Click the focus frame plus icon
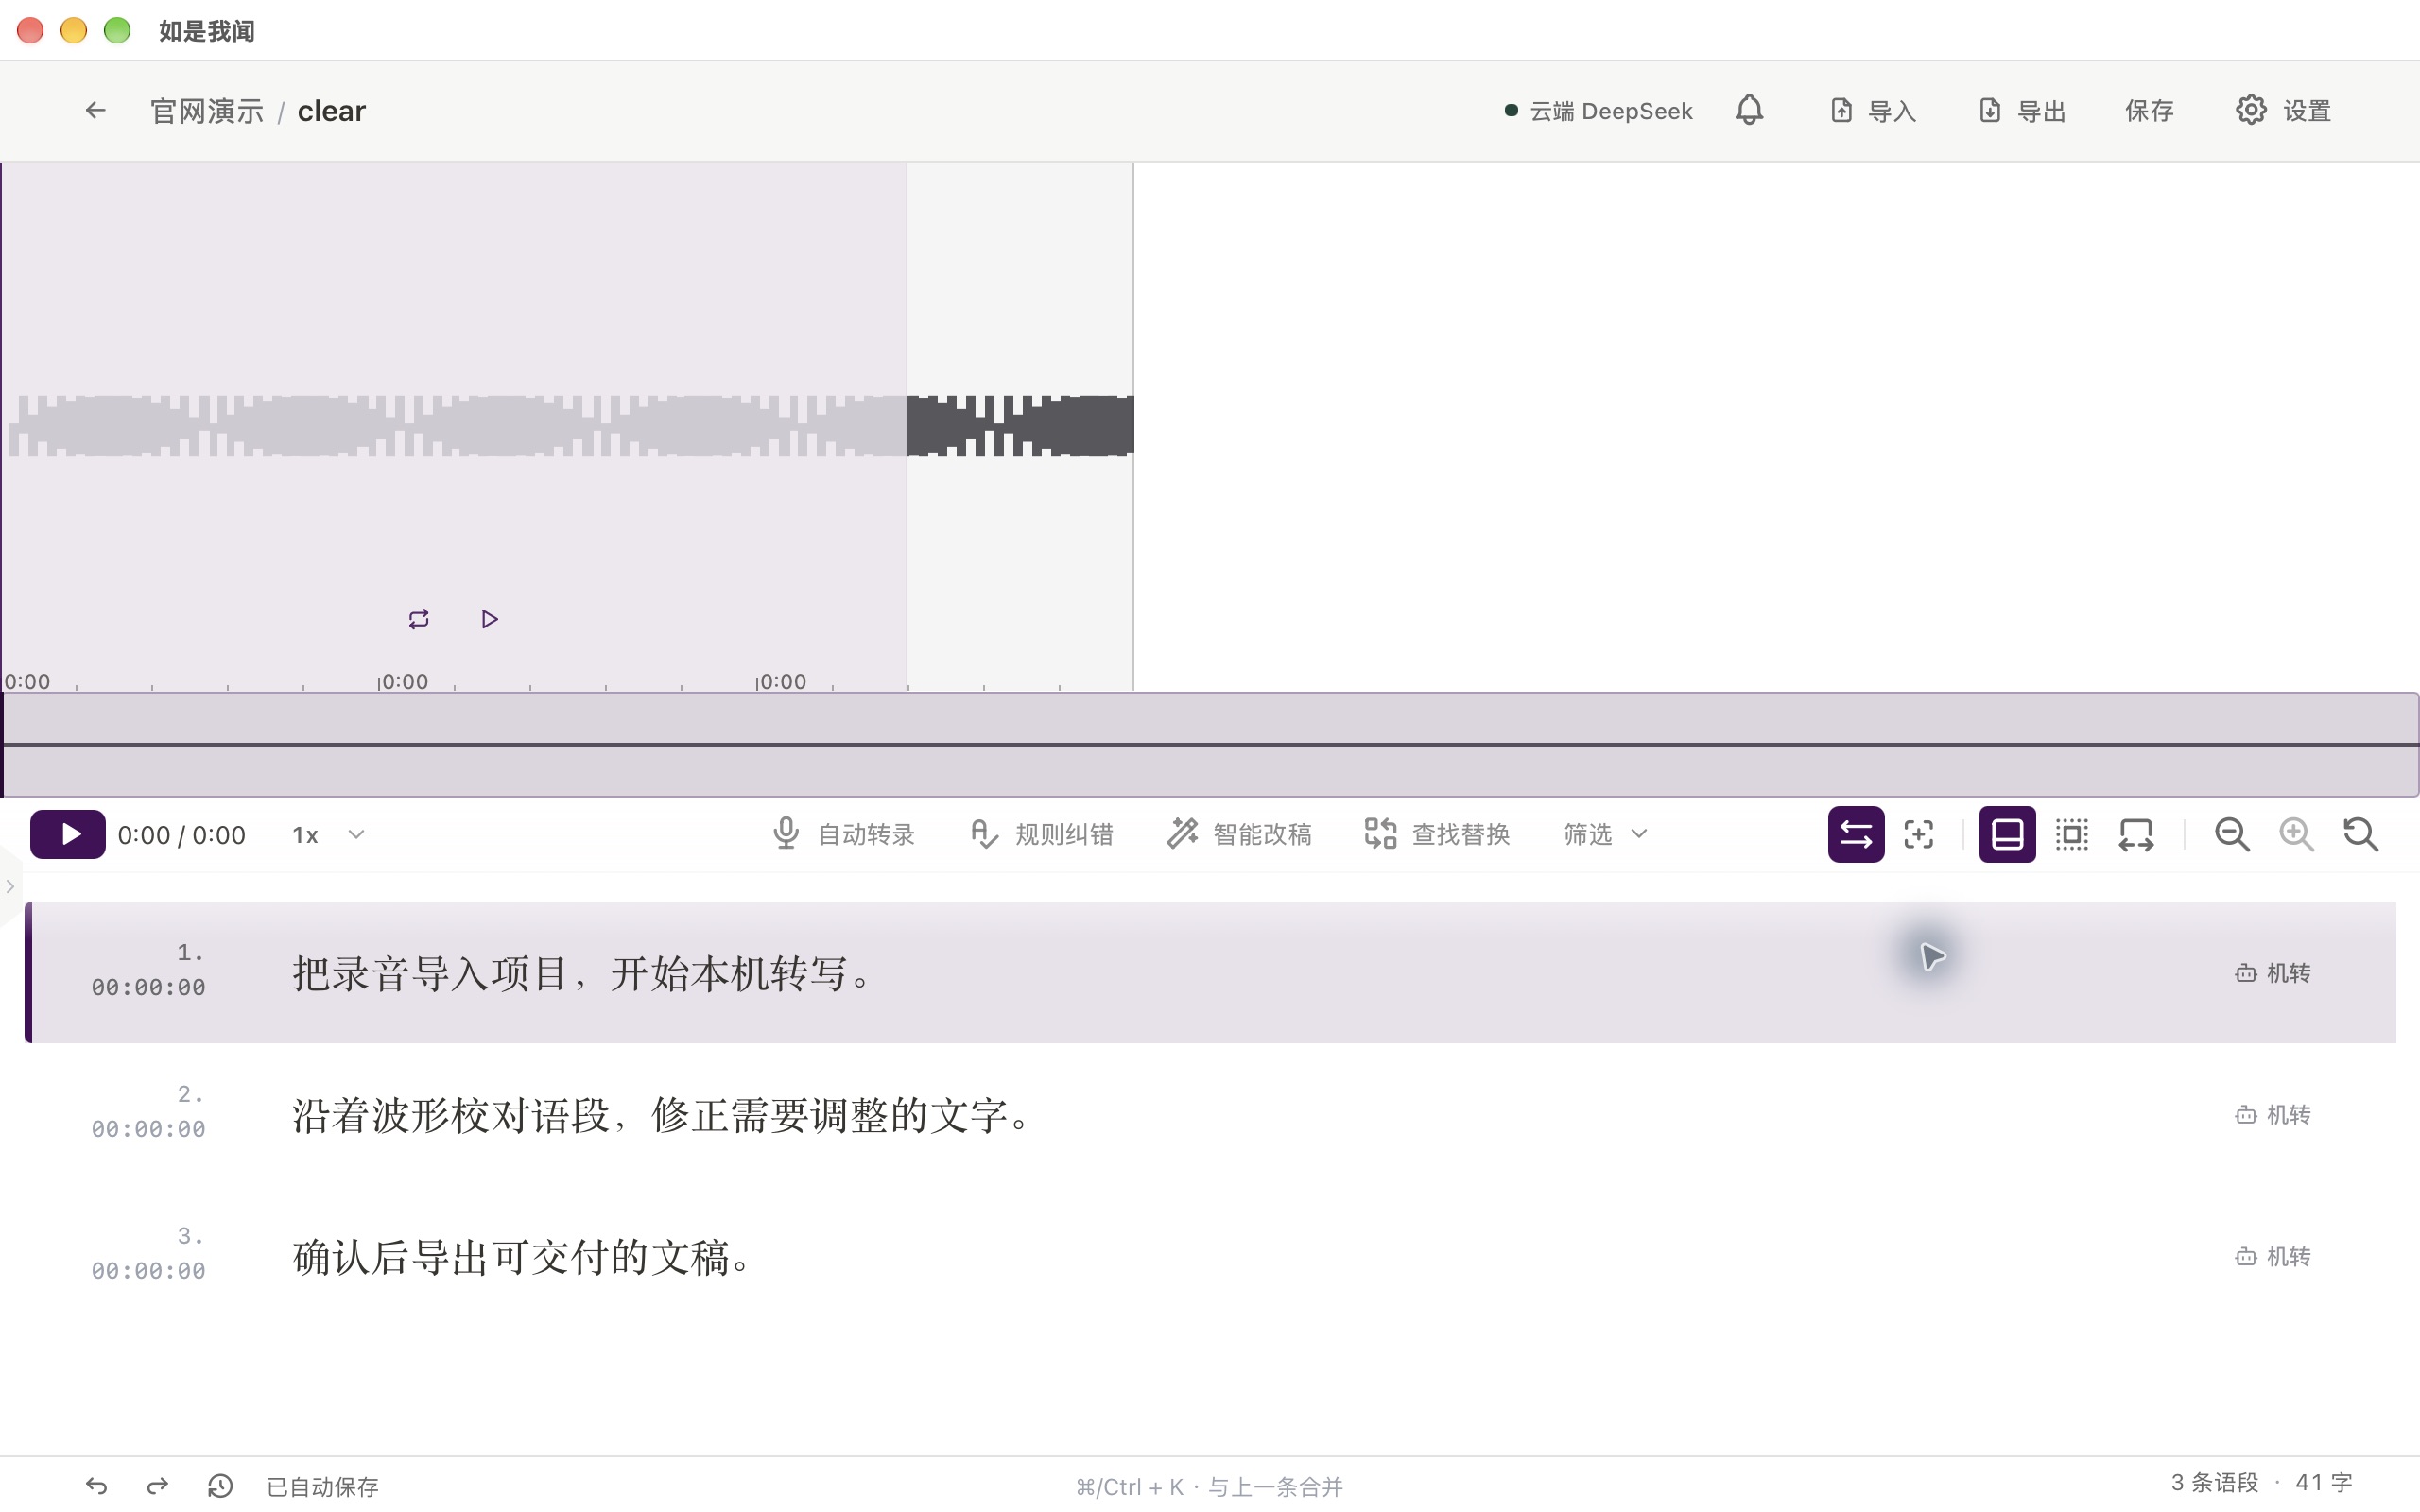This screenshot has height=1512, width=2420. [x=1919, y=834]
